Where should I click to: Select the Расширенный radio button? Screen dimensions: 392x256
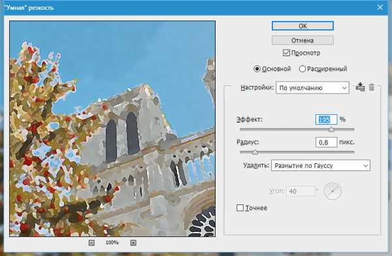302,69
